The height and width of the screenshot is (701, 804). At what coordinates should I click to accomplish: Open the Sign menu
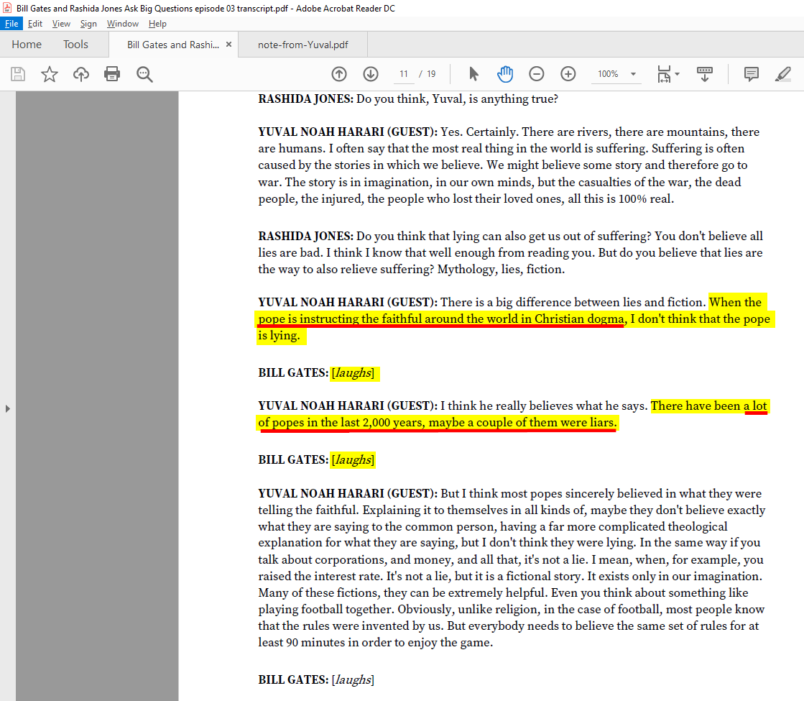click(x=88, y=24)
